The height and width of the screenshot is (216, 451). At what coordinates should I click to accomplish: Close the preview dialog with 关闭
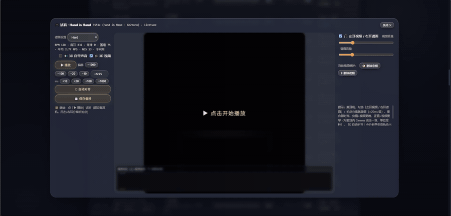[387, 25]
